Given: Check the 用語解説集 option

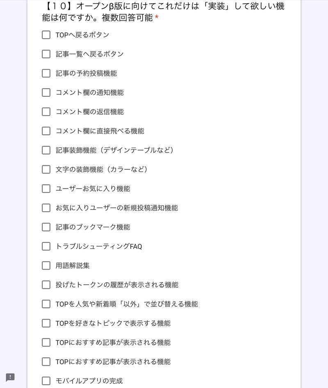Looking at the screenshot, I should click(46, 266).
